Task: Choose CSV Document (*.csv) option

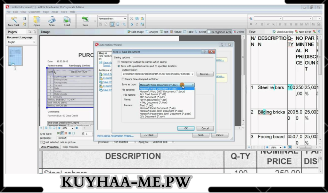Action: pyautogui.click(x=152, y=117)
